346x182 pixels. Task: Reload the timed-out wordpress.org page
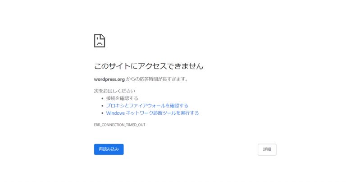(109, 149)
